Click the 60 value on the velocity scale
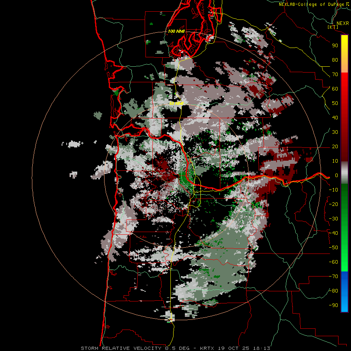Screen dimensions: 351x351 tap(335, 89)
